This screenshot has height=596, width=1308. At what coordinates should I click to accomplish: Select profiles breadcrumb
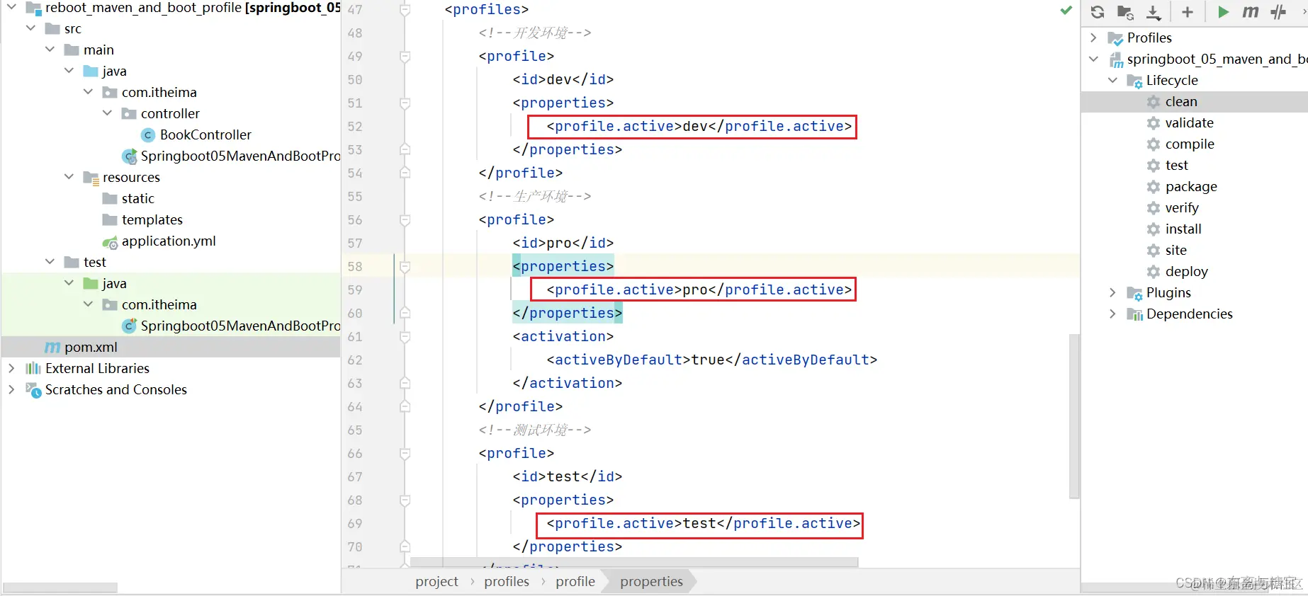point(507,581)
